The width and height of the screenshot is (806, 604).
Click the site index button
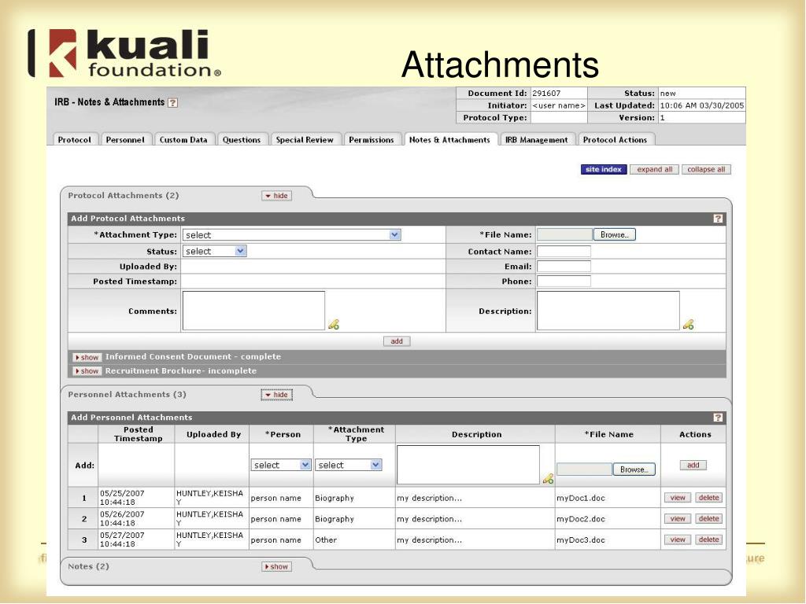[x=604, y=170]
